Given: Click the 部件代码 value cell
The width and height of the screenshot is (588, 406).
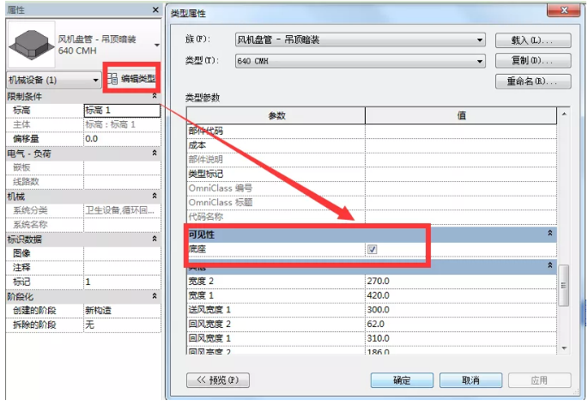Looking at the screenshot, I should [461, 131].
